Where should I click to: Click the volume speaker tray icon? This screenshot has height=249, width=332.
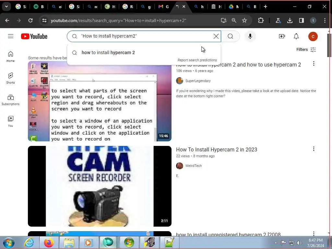[299, 243]
